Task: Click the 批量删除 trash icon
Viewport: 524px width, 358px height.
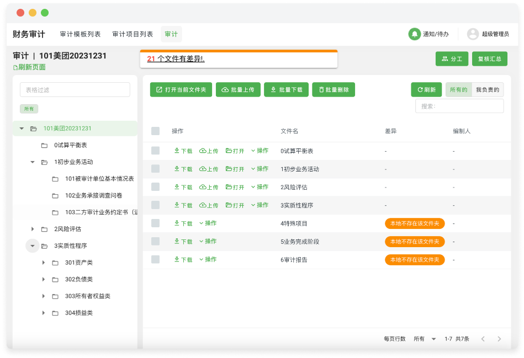Action: tap(322, 89)
